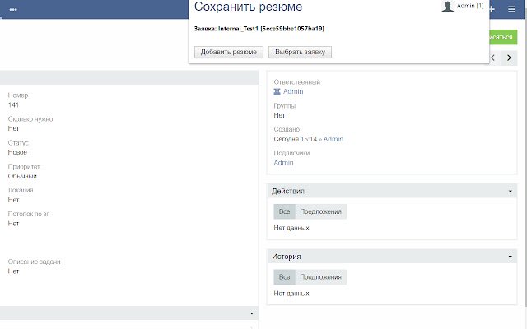Click the green subscribe button
This screenshot has width=527, height=329.
pyautogui.click(x=503, y=37)
